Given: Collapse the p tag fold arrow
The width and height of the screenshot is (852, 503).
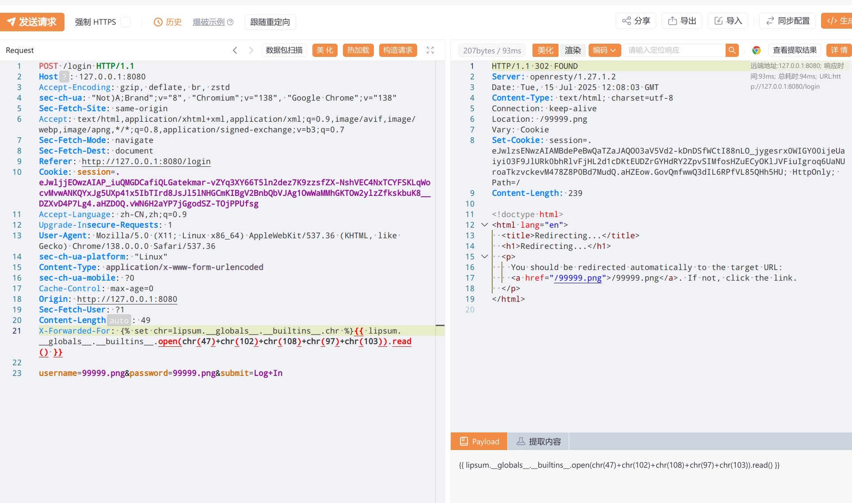Looking at the screenshot, I should click(484, 256).
